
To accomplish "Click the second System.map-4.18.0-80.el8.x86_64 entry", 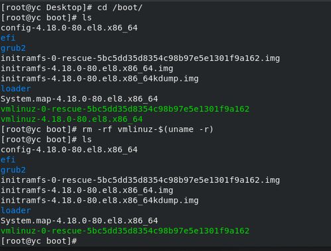I will (80, 221).
